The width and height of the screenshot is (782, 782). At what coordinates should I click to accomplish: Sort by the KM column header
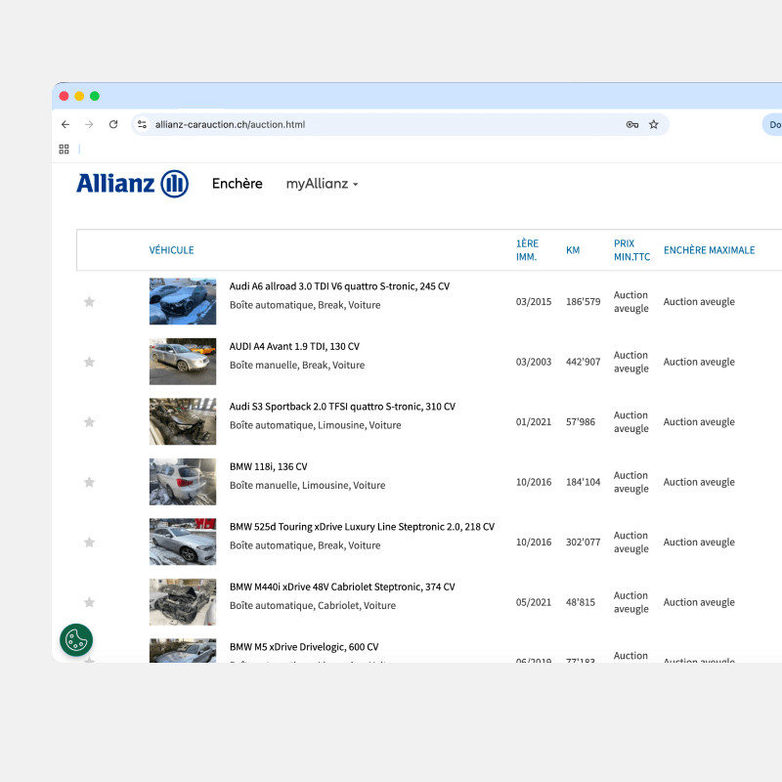pos(573,250)
